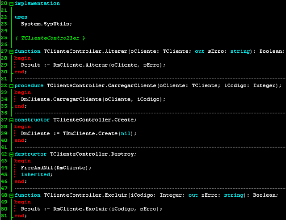Click 'FreeAndNil' call on line 44
286x220 pixels.
(x=37, y=168)
